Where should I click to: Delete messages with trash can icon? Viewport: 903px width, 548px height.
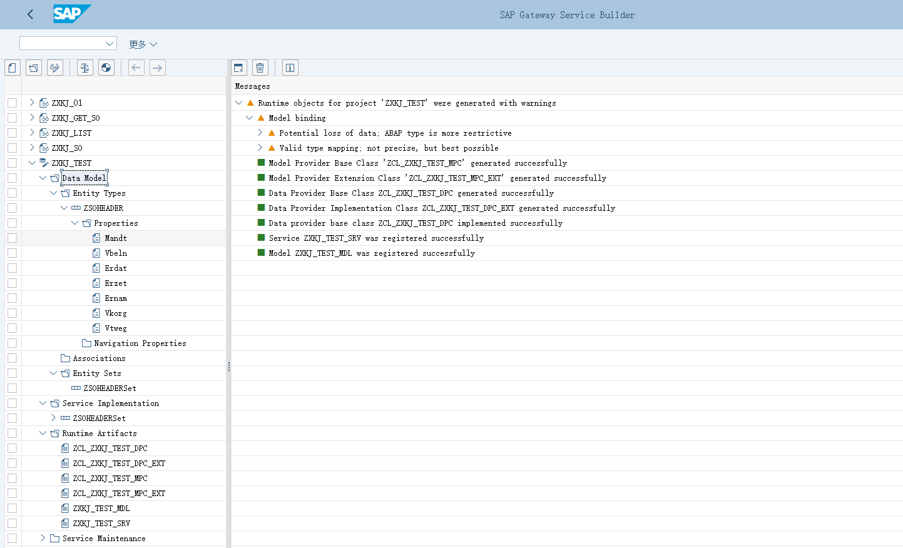pyautogui.click(x=260, y=68)
